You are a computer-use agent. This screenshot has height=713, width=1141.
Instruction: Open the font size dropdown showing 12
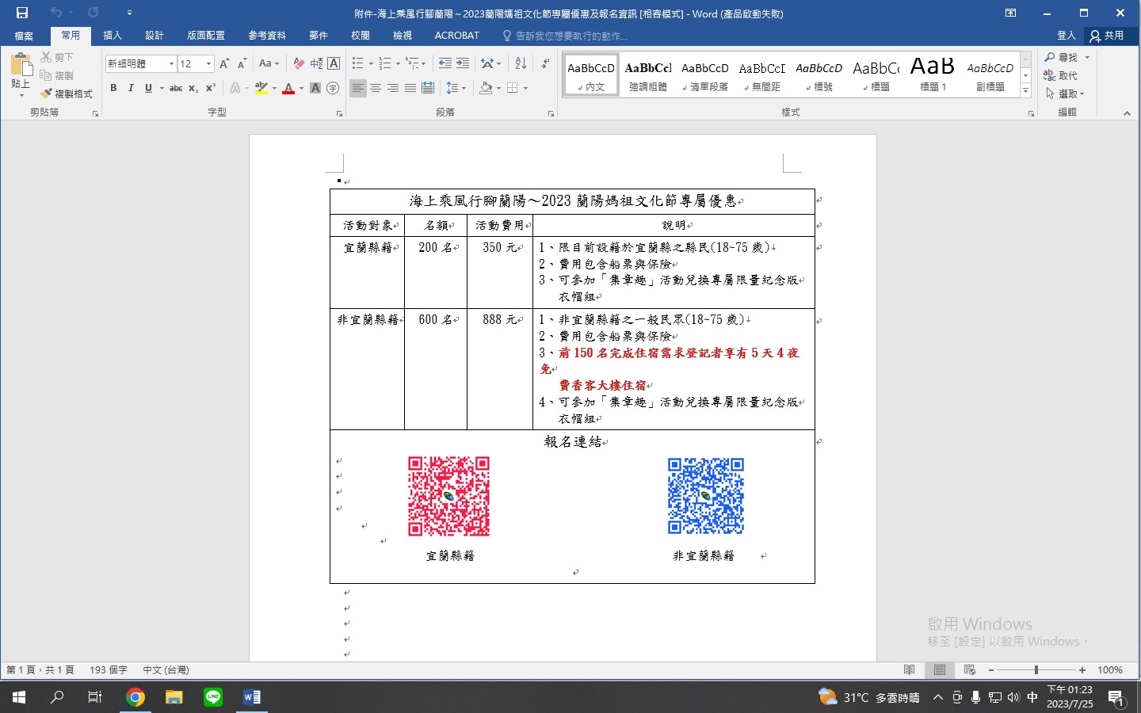(x=208, y=63)
